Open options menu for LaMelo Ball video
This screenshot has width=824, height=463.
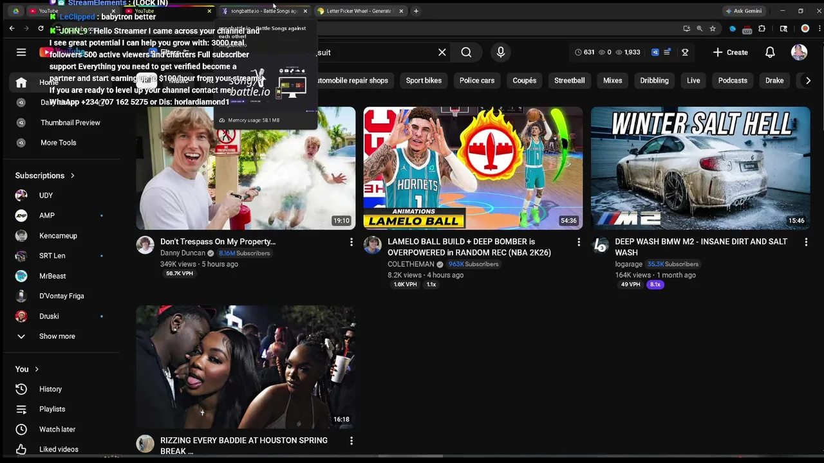pyautogui.click(x=578, y=242)
